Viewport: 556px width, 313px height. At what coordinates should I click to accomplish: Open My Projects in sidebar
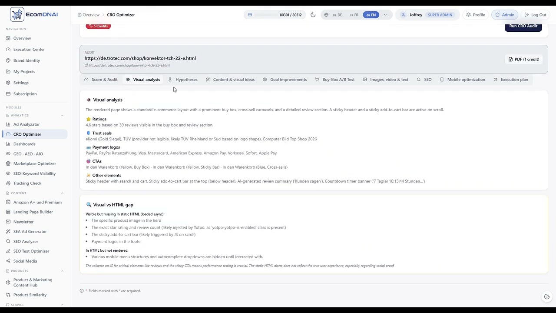[35, 72]
